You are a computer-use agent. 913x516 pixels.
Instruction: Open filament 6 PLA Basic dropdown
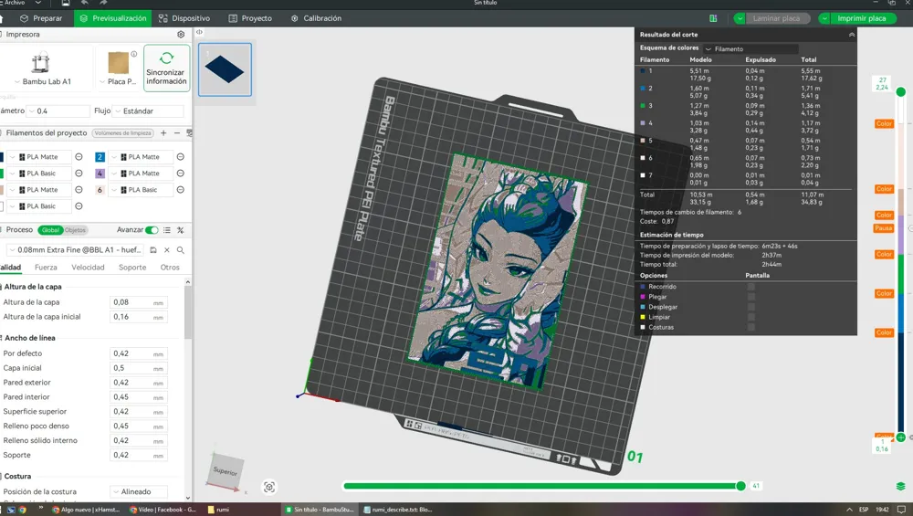(141, 189)
